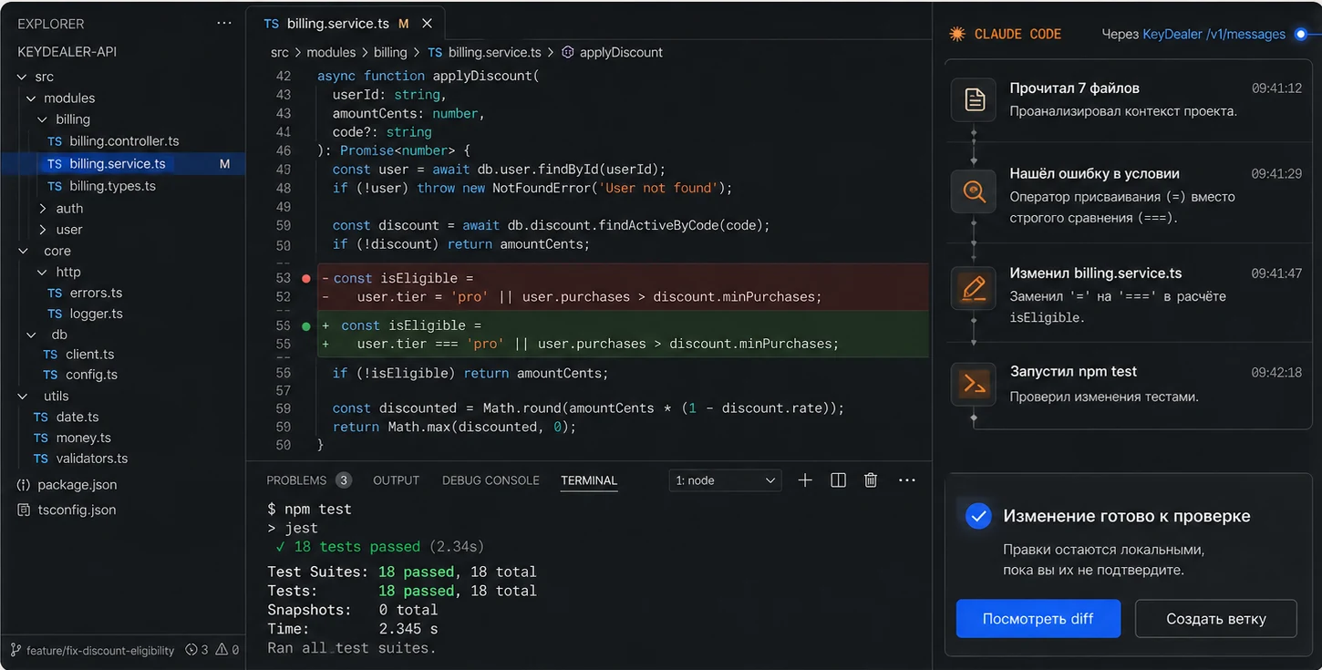Screen dimensions: 1322x670
Task: Open validators.ts file
Action: point(91,459)
